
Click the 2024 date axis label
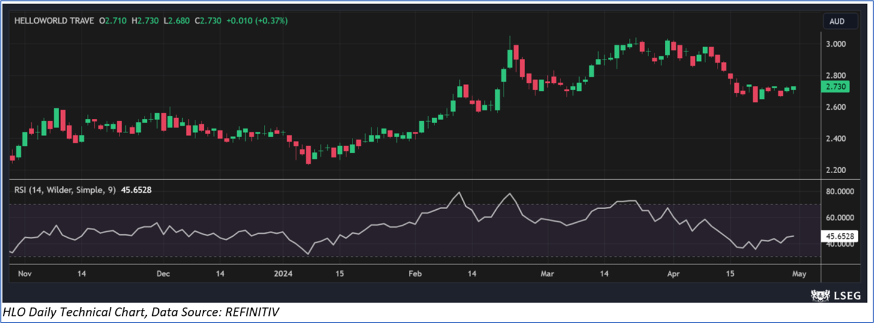(284, 273)
